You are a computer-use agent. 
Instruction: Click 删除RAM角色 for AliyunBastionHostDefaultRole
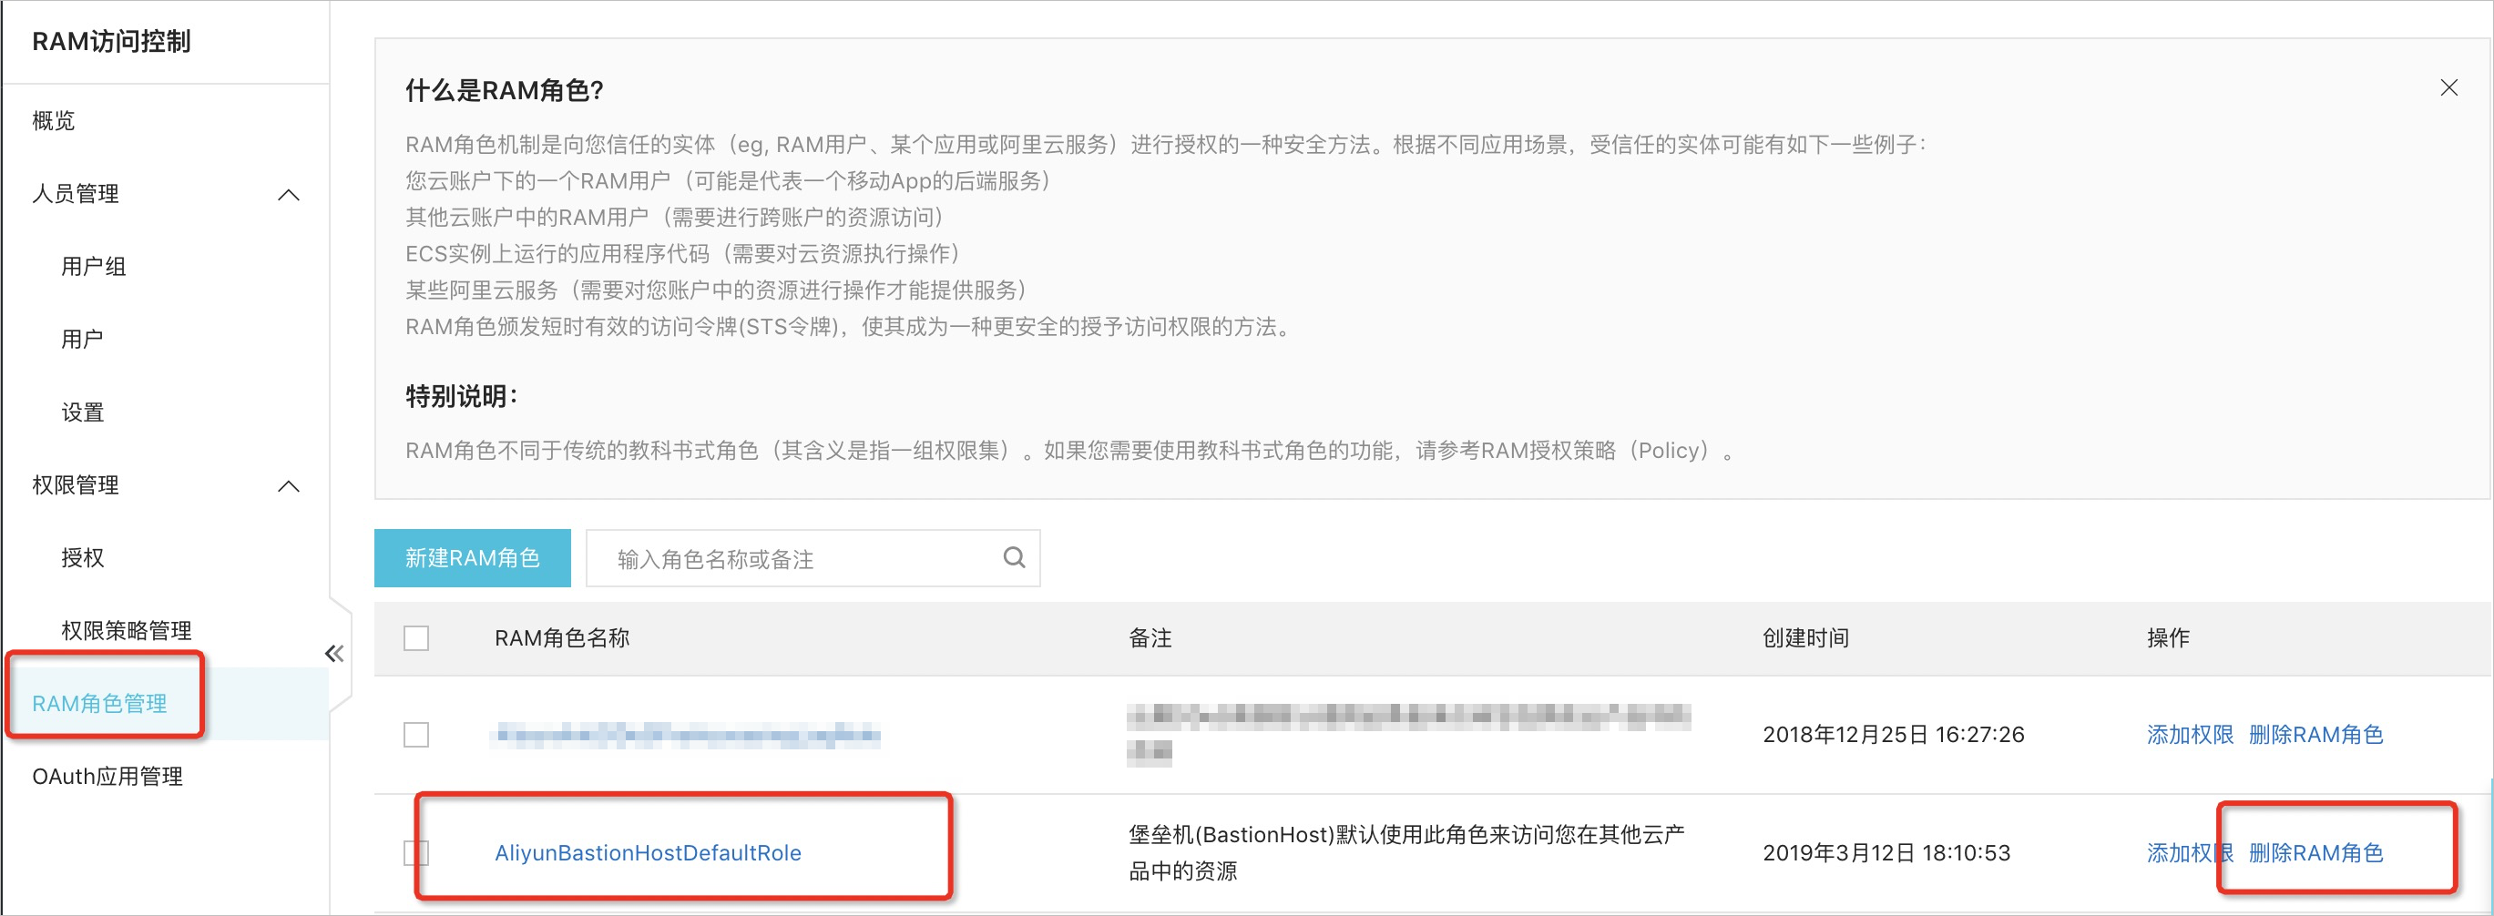tap(2315, 853)
